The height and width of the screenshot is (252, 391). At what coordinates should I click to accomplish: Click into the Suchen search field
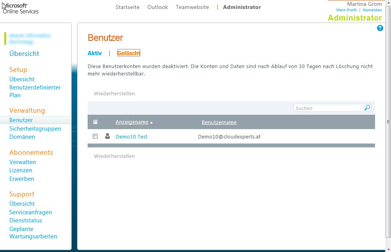coord(328,108)
